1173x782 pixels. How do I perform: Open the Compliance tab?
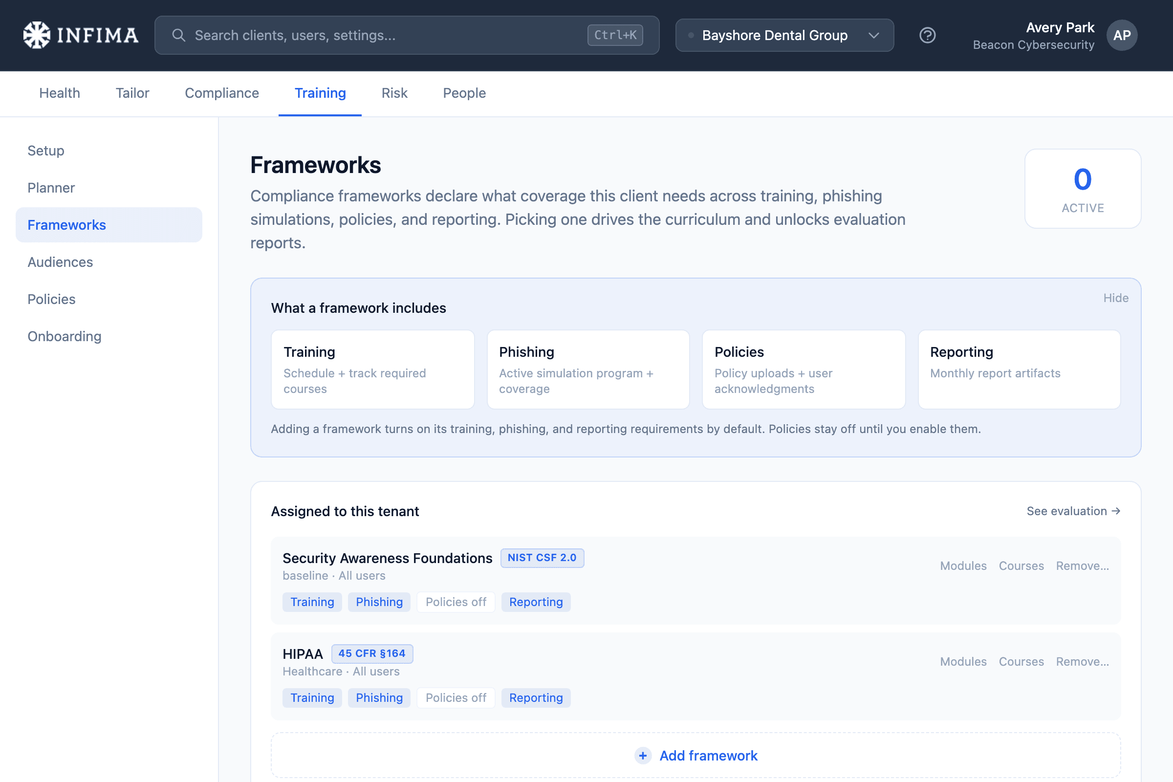222,93
